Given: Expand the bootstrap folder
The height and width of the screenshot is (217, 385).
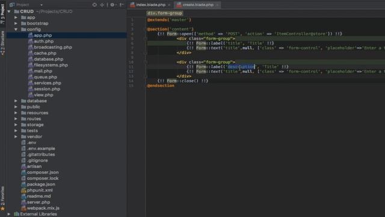Looking at the screenshot, I should [16, 24].
